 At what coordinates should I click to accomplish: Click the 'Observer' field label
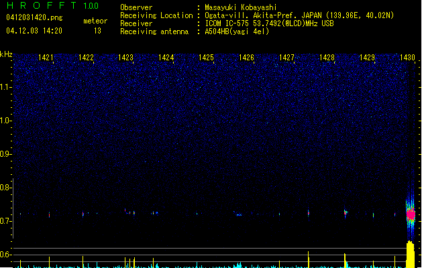(x=136, y=7)
